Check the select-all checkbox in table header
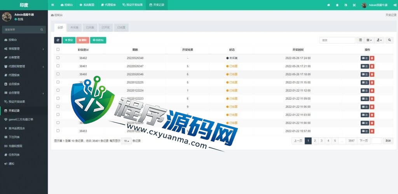The image size is (398, 194). click(x=58, y=49)
